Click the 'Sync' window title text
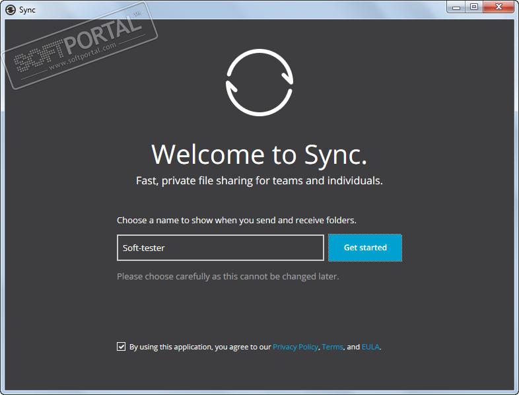Screen dimensions: 519x395 (x=28, y=10)
